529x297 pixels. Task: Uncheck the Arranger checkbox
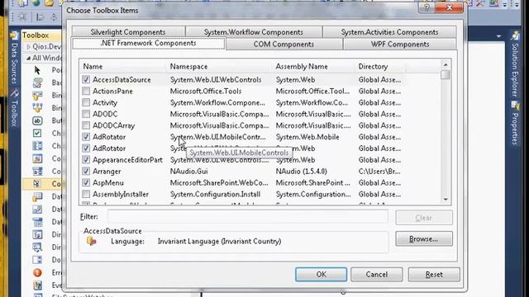86,171
